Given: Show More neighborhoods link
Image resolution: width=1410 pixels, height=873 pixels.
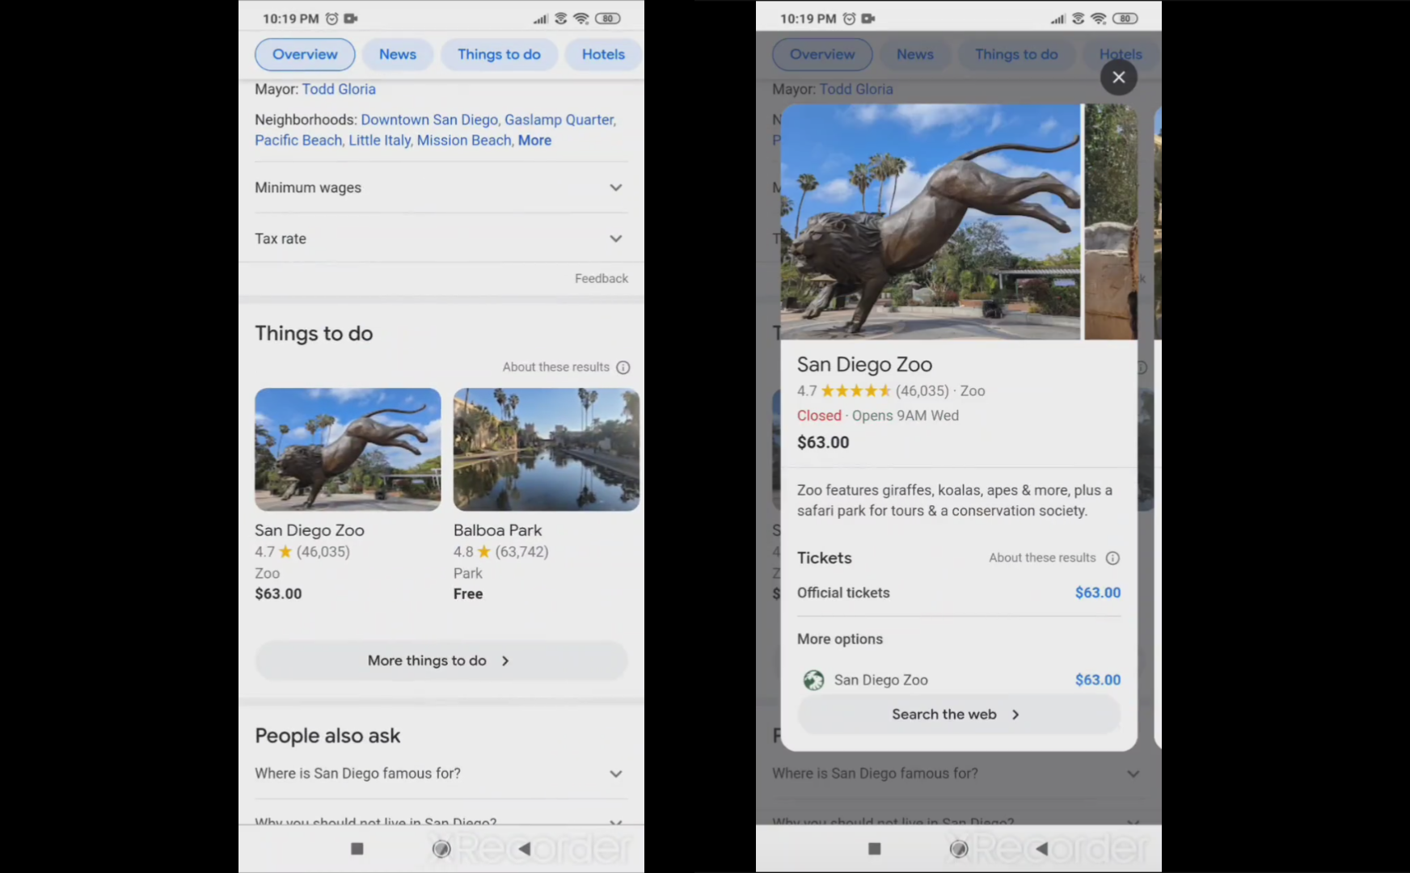Looking at the screenshot, I should coord(534,141).
